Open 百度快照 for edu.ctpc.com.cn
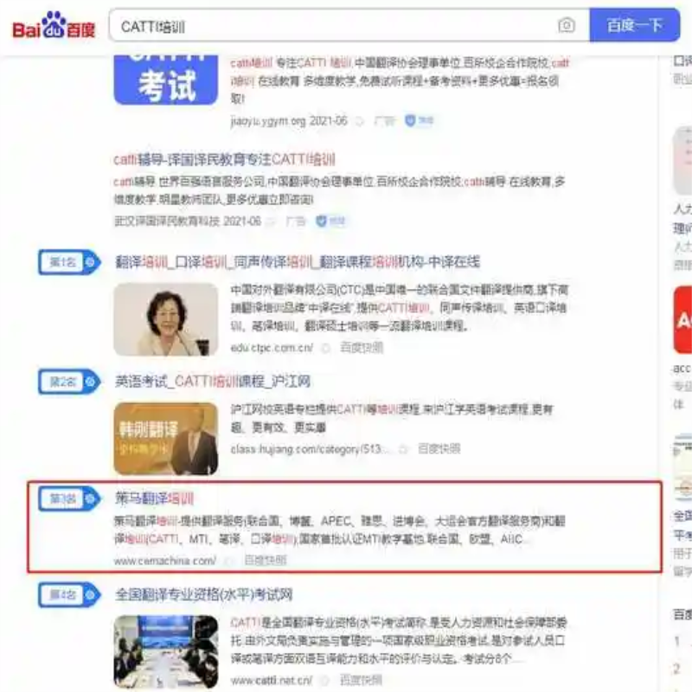 point(362,348)
